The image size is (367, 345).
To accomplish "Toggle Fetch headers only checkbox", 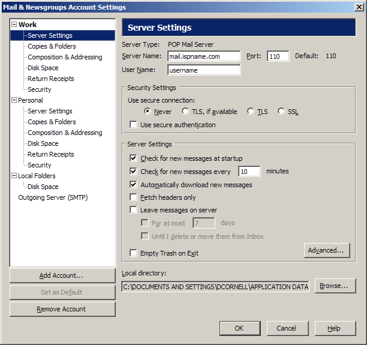I will 134,197.
